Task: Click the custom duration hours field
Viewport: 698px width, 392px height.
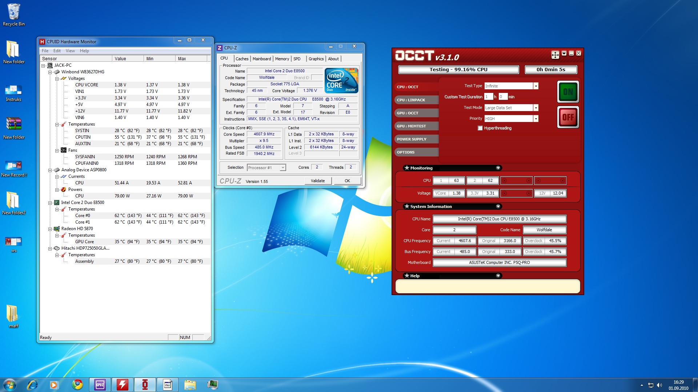Action: pyautogui.click(x=489, y=97)
